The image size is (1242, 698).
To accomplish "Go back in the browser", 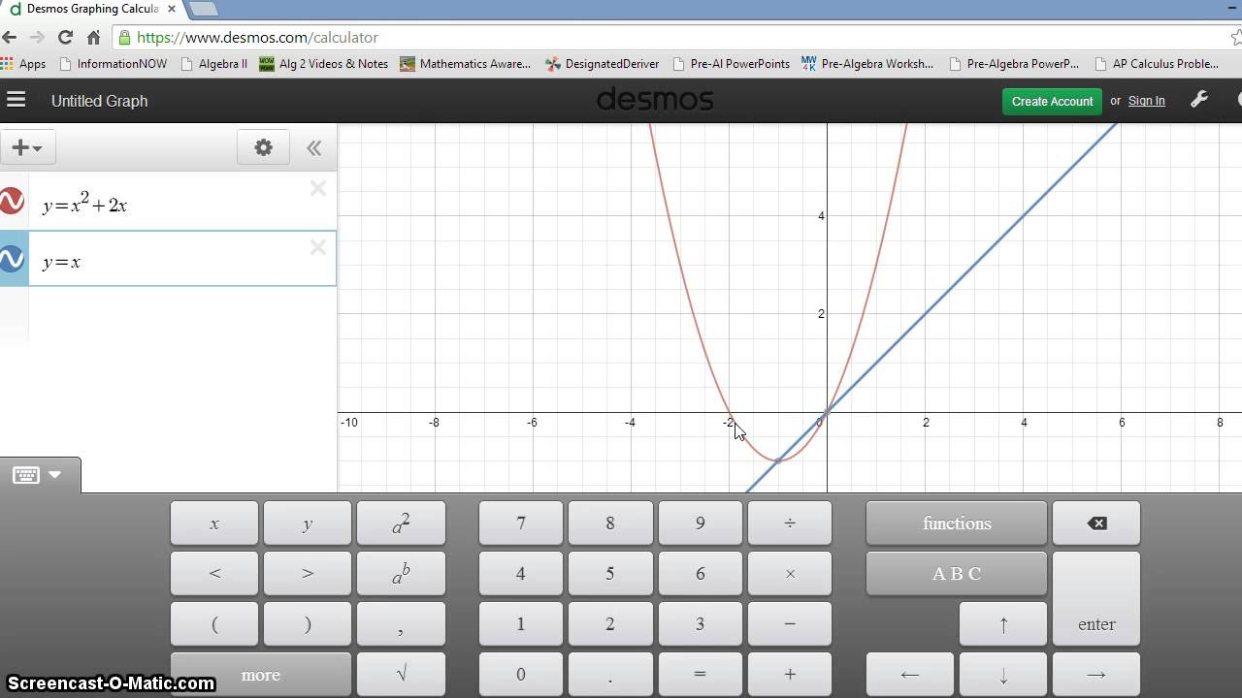I will (10, 37).
